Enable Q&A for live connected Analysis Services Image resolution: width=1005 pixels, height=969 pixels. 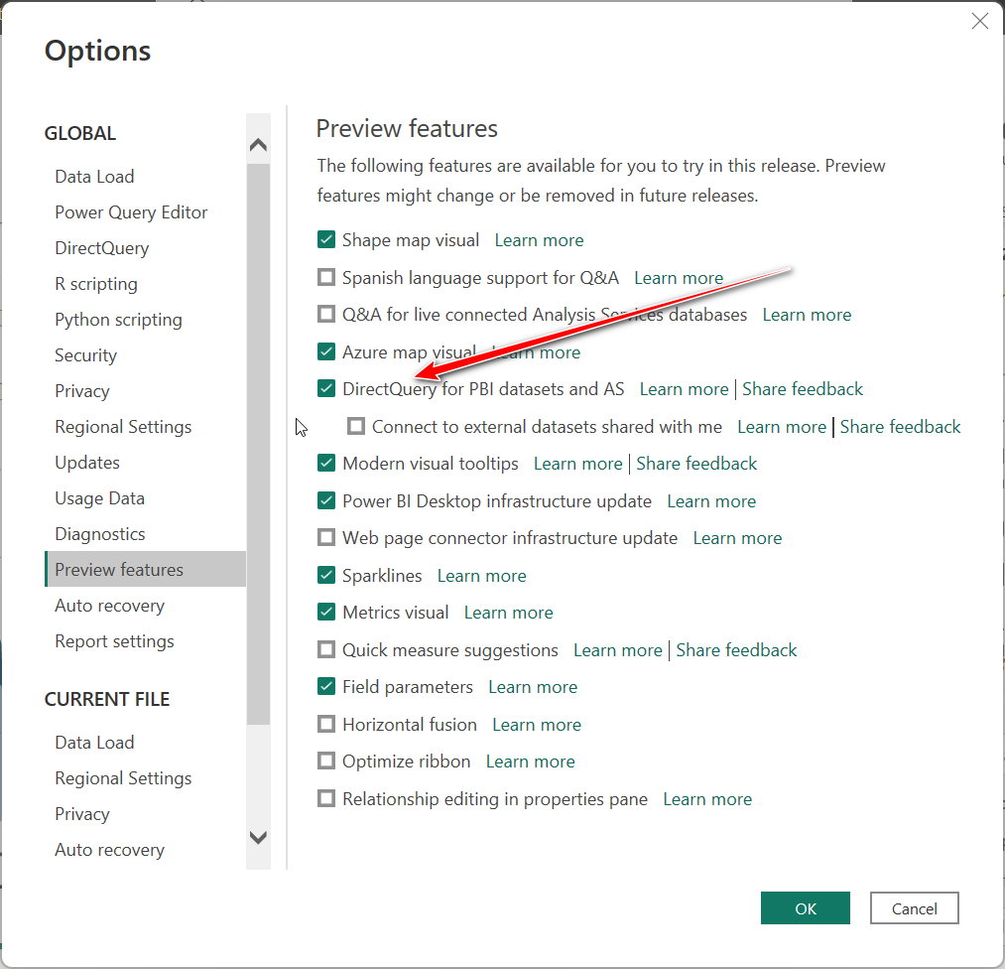(326, 315)
